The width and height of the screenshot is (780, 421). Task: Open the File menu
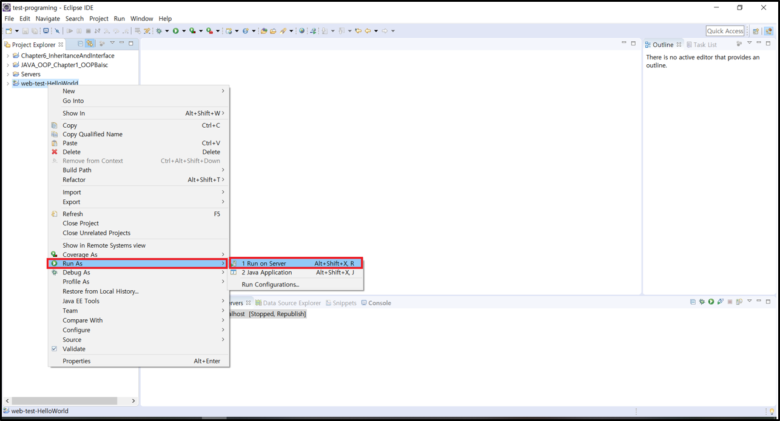pyautogui.click(x=9, y=19)
